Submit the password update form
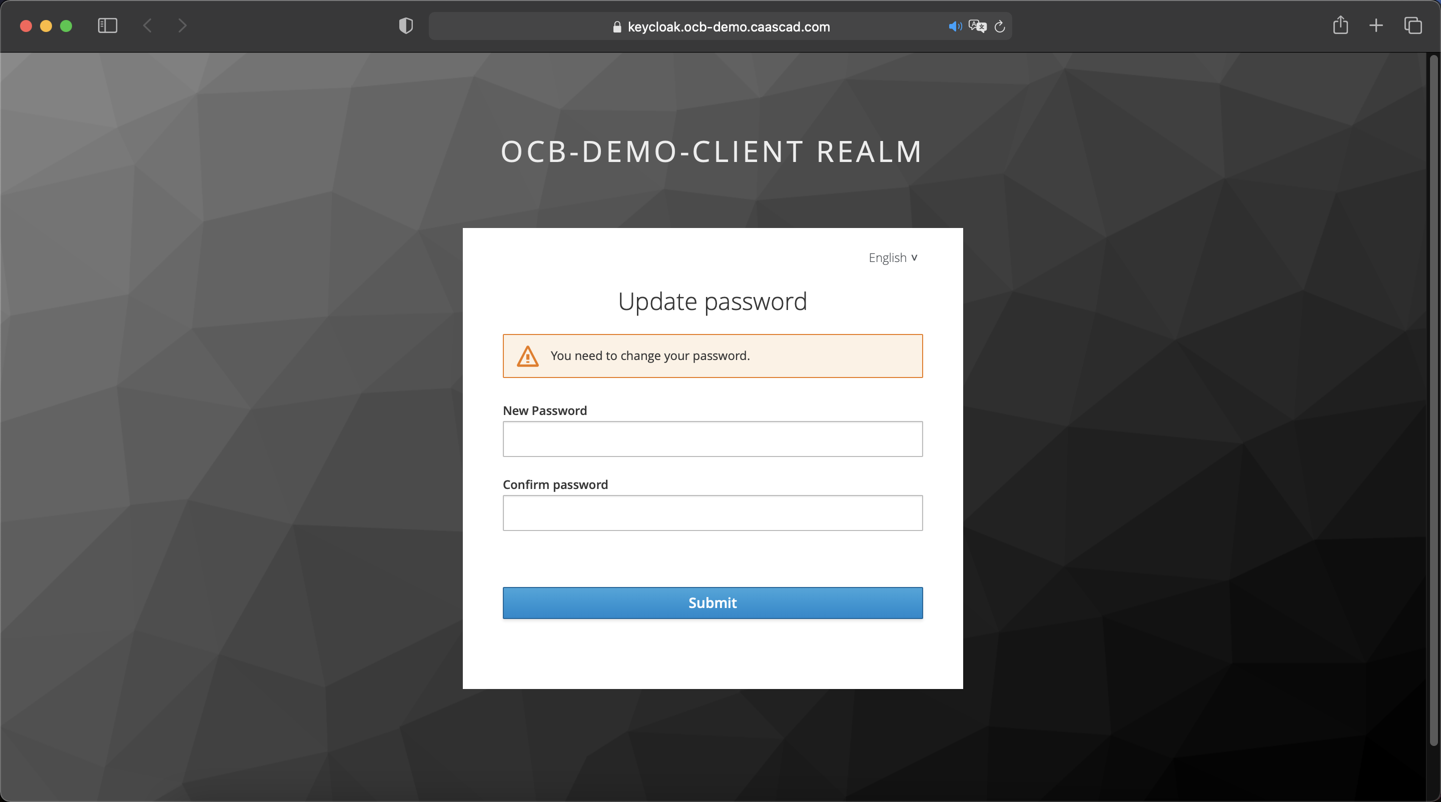This screenshot has width=1441, height=802. pyautogui.click(x=712, y=602)
